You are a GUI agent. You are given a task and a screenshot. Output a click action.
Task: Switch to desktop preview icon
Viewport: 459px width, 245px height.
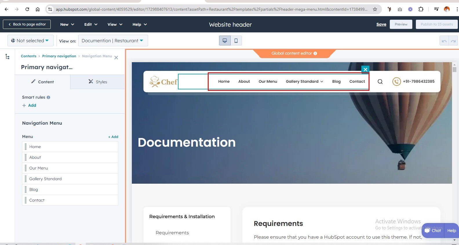click(225, 41)
